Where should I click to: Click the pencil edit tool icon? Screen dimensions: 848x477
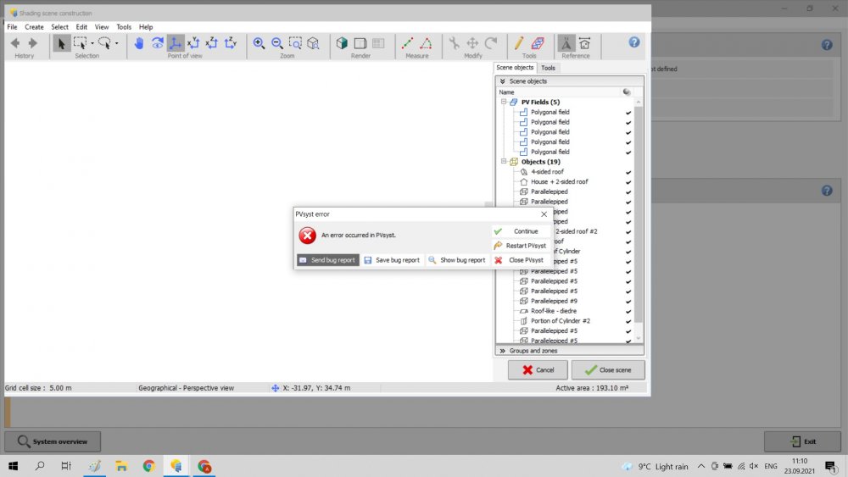[519, 43]
